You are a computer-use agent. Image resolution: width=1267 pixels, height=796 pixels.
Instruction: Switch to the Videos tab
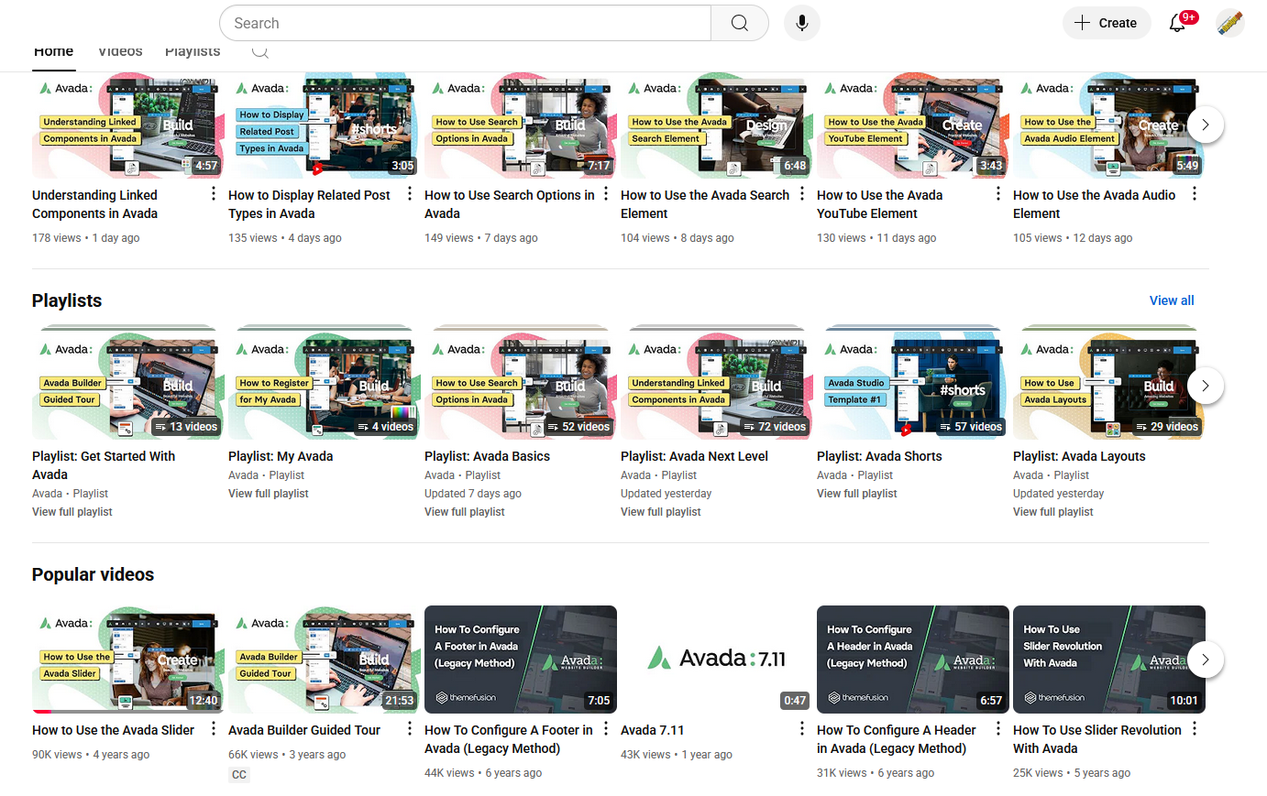(x=120, y=52)
